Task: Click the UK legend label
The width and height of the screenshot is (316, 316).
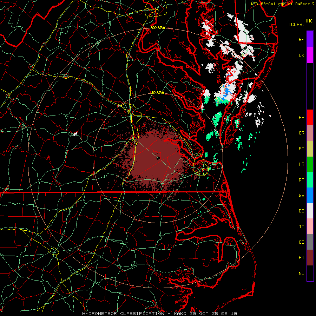Action: coord(301,55)
